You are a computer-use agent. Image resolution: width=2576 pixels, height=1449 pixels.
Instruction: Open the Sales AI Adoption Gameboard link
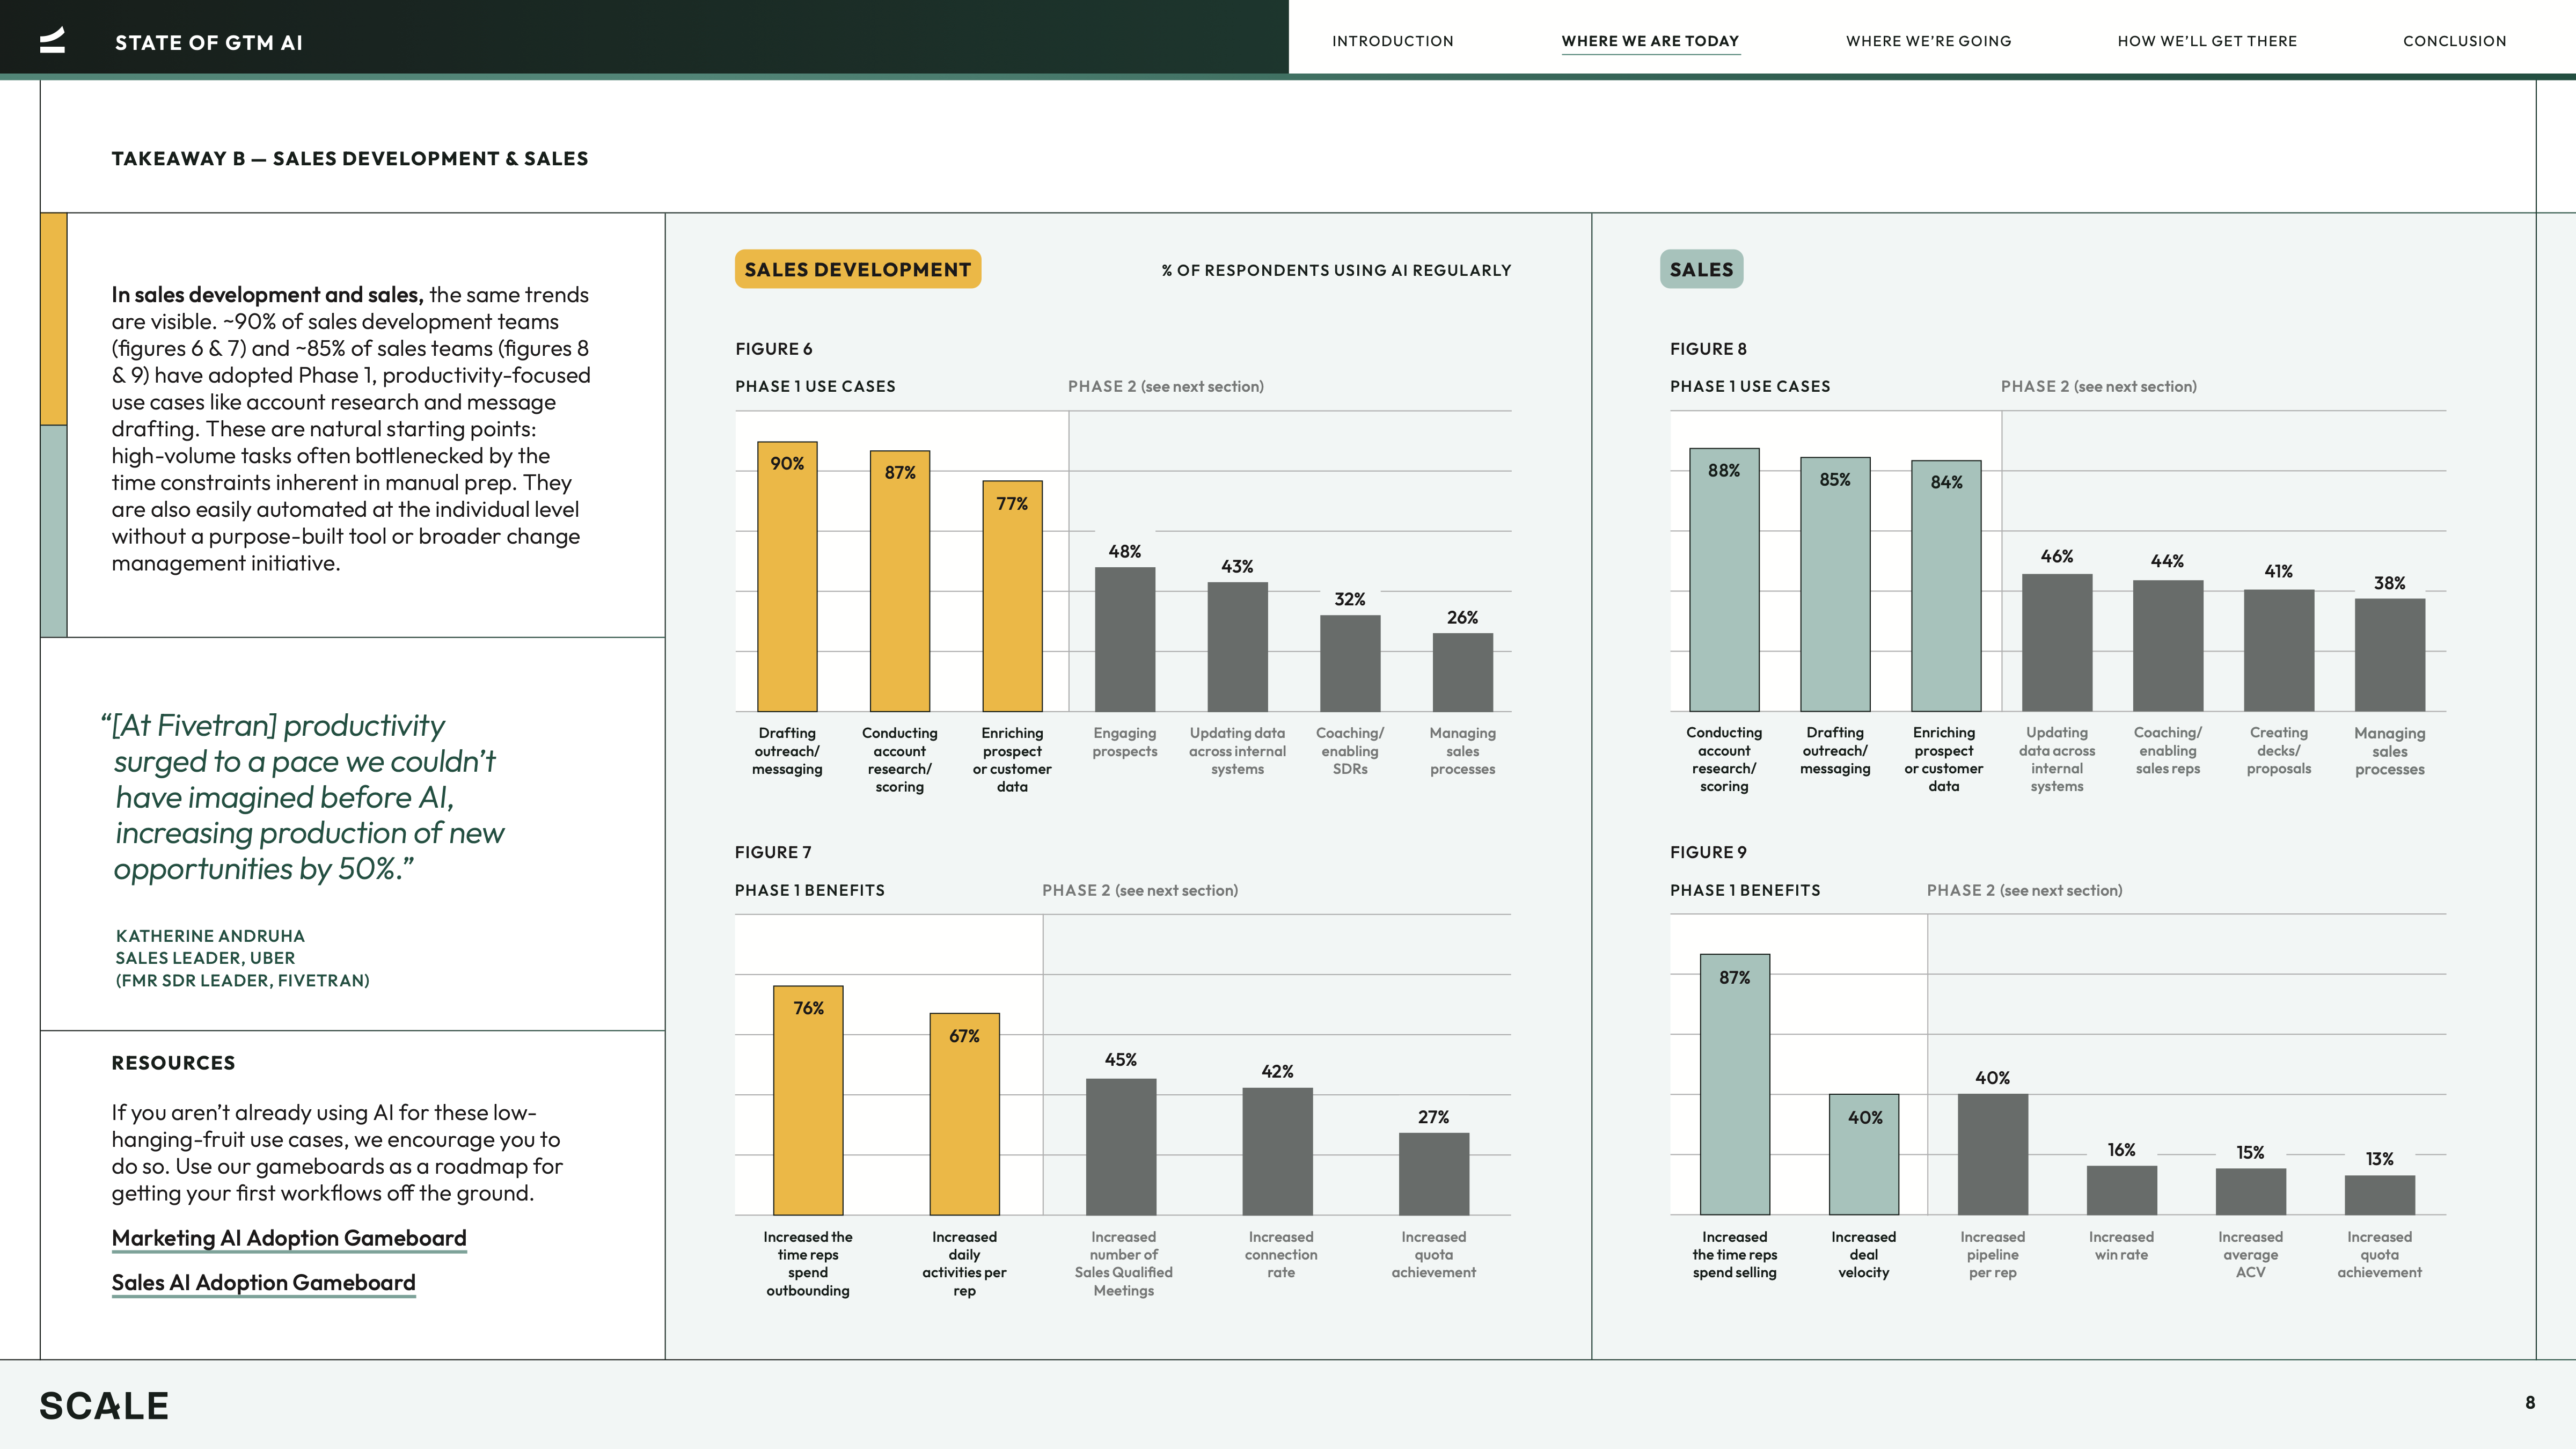[263, 1283]
